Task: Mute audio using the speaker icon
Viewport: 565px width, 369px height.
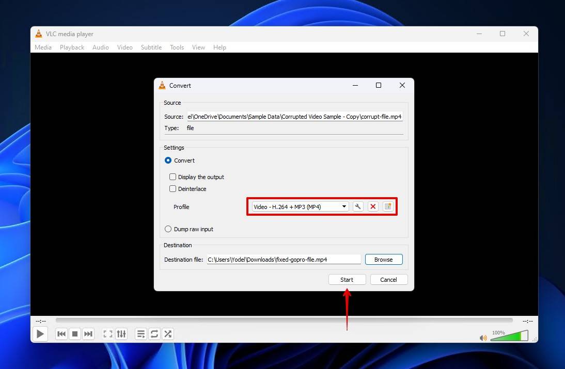Action: coord(483,338)
